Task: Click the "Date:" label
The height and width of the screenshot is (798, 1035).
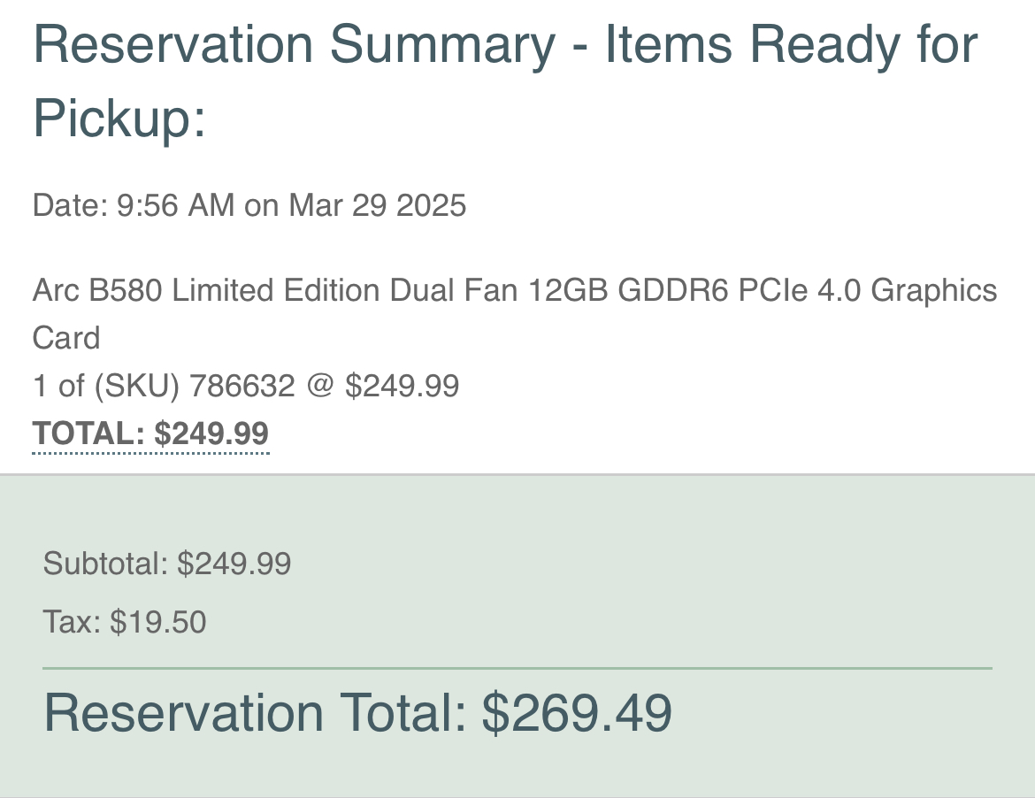Action: click(x=70, y=205)
